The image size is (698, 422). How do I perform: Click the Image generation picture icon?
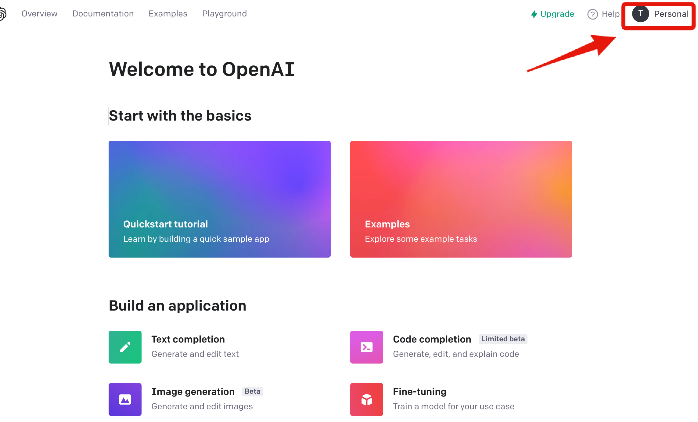(125, 399)
